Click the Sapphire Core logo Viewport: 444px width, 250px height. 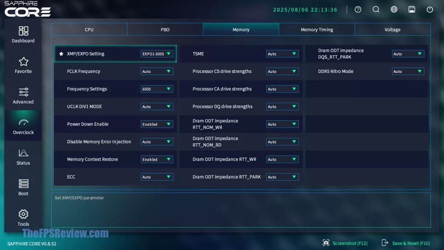click(x=28, y=9)
